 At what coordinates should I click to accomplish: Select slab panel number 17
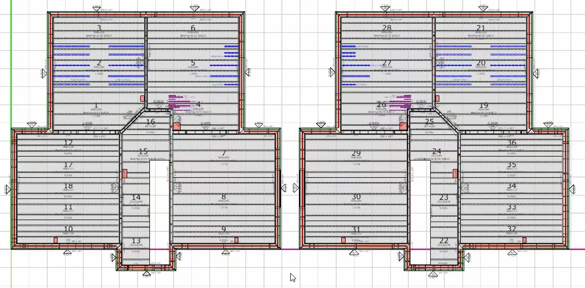[x=68, y=165]
